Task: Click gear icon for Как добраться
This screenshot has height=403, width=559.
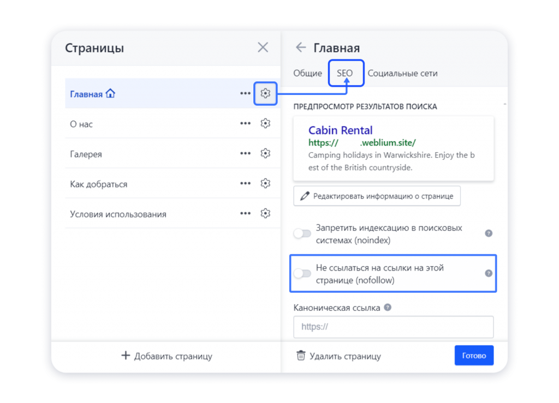Action: tap(265, 184)
